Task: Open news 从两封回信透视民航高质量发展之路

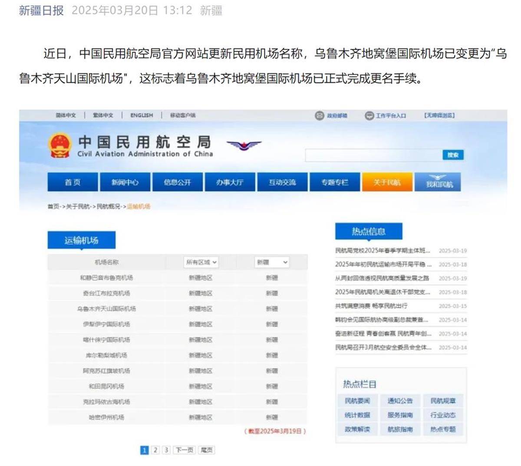Action: point(382,278)
